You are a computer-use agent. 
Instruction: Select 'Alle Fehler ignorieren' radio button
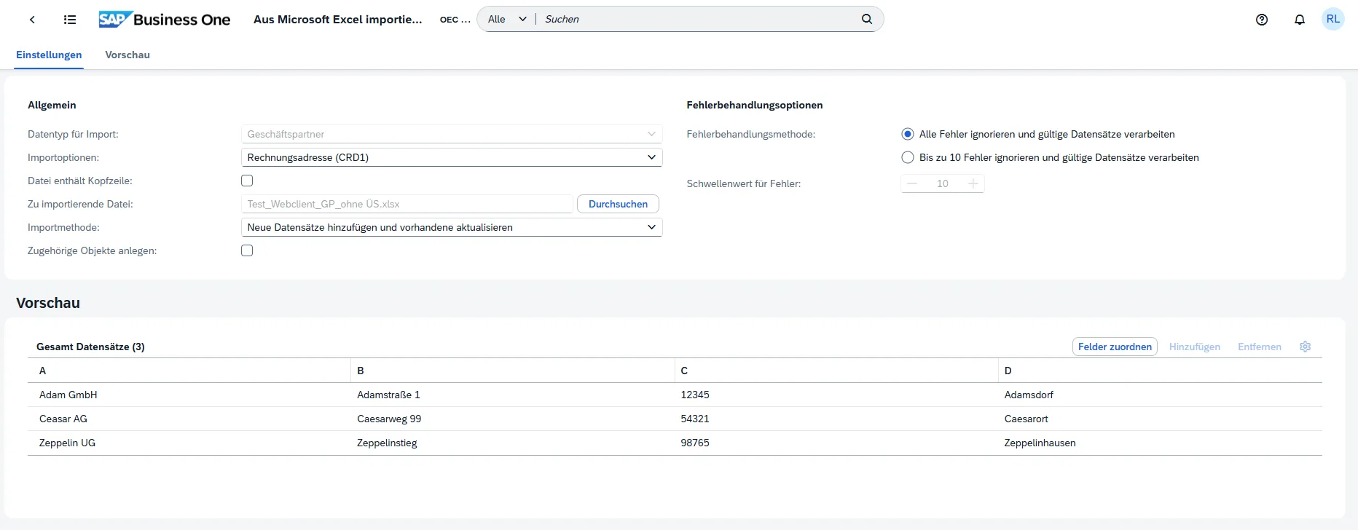click(x=908, y=134)
